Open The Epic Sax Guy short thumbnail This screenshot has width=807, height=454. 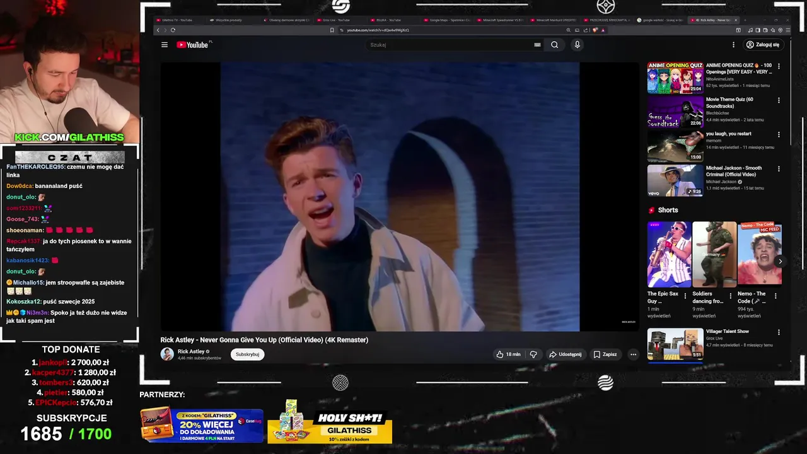tap(670, 253)
